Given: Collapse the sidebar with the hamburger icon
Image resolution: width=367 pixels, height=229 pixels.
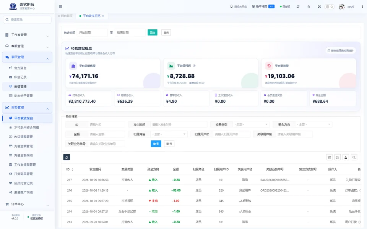Looking at the screenshot, I should pyautogui.click(x=61, y=6).
